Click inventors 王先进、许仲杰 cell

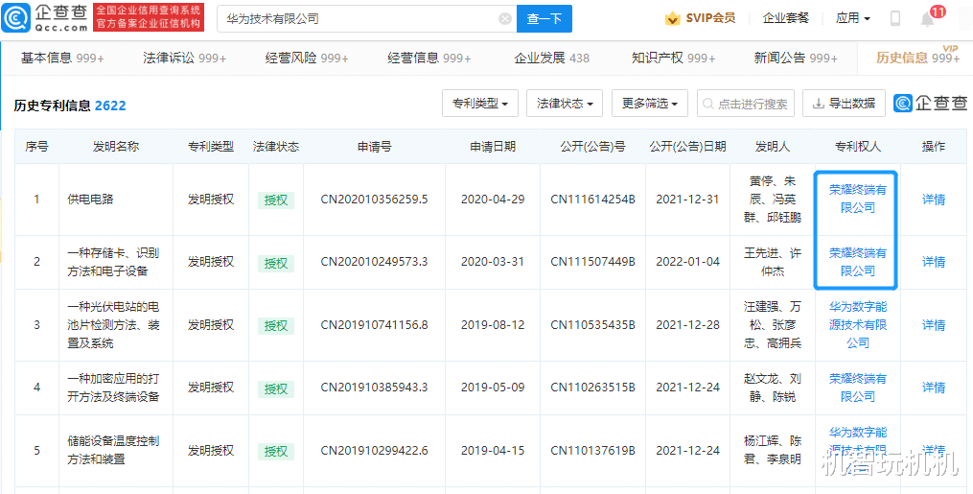pos(773,262)
